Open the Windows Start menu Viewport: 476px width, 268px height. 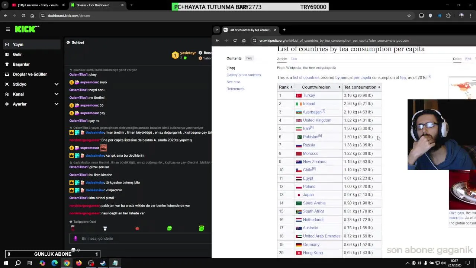point(6,263)
